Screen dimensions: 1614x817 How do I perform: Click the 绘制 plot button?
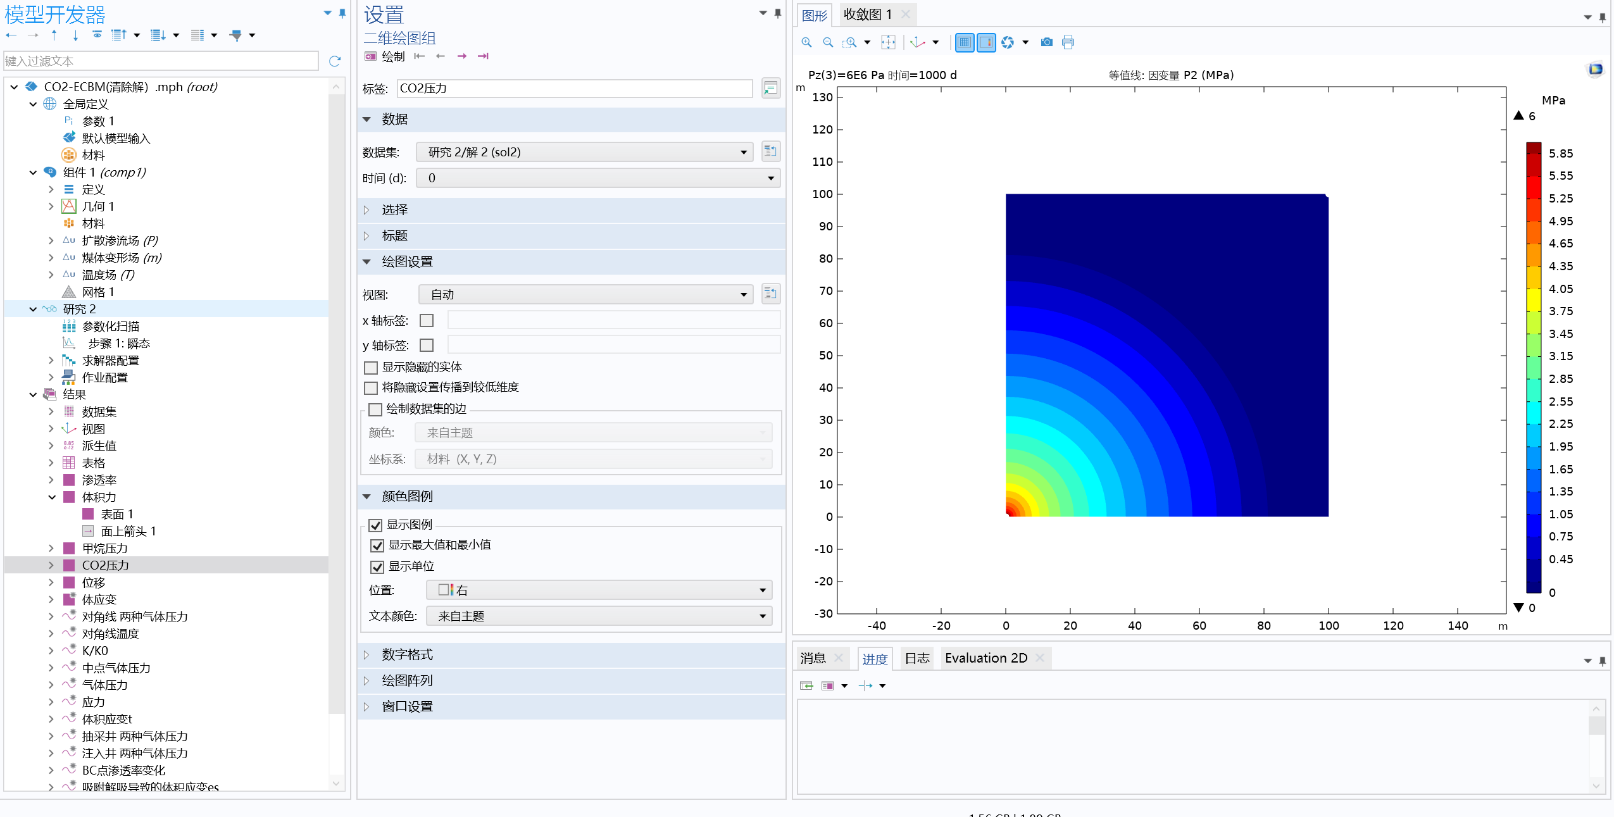(x=385, y=56)
